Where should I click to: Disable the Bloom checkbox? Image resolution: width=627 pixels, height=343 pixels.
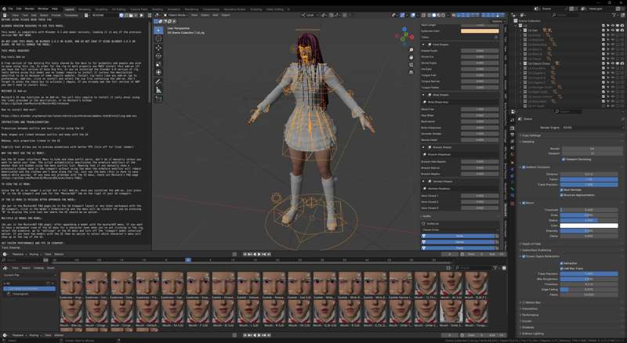524,203
